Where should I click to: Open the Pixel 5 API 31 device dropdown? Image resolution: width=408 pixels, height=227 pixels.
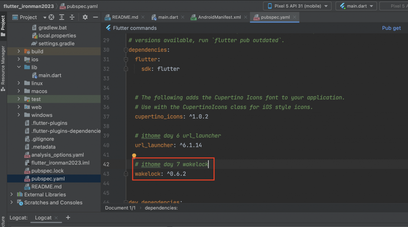pos(297,6)
